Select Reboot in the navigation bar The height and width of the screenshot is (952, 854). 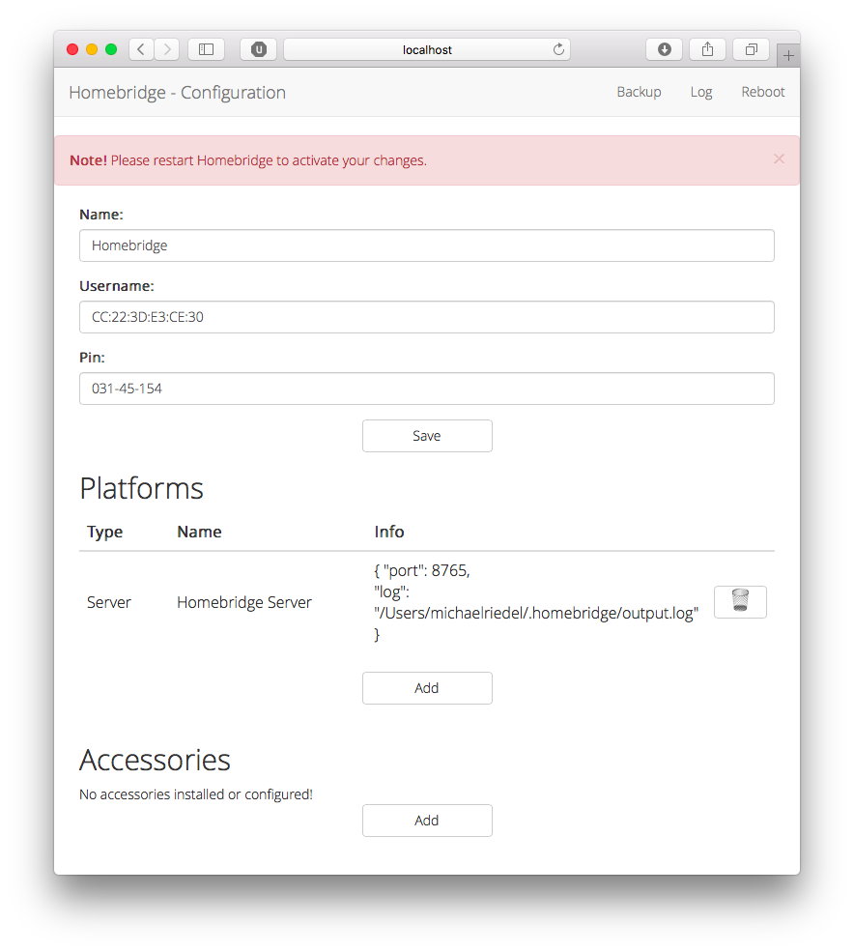[x=763, y=92]
